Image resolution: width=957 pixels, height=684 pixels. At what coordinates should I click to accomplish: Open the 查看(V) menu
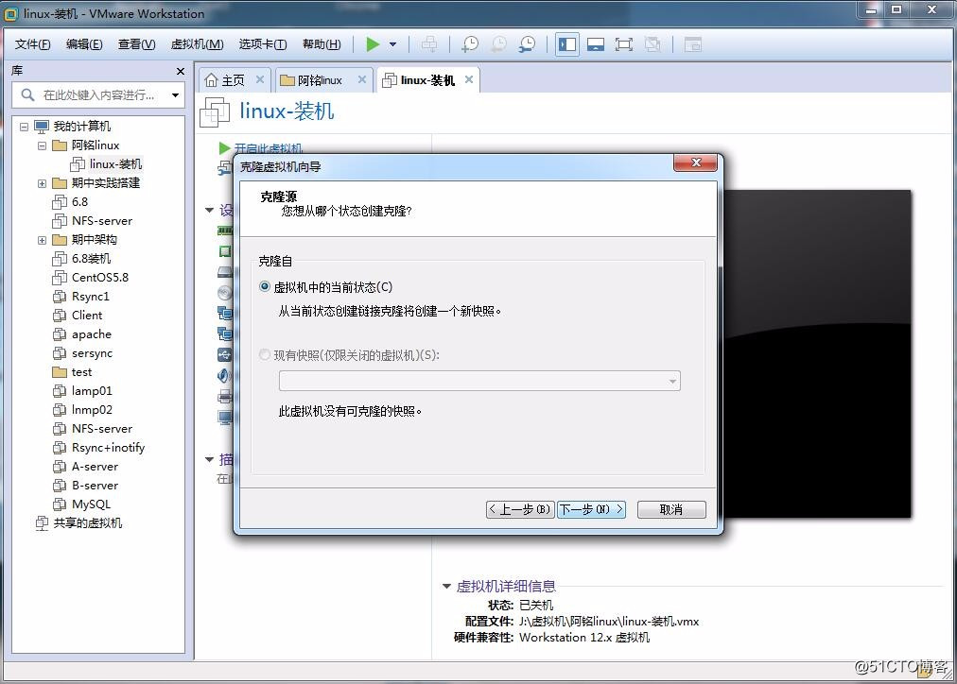pyautogui.click(x=137, y=44)
